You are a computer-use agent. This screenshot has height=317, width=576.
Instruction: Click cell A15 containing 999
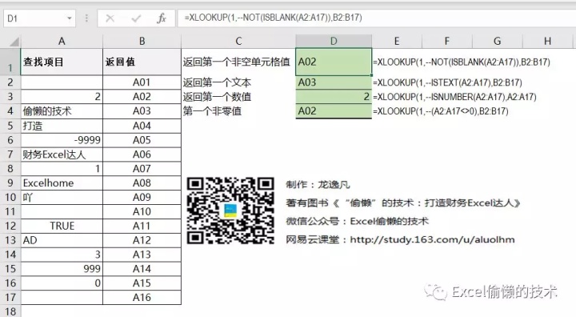pos(62,269)
